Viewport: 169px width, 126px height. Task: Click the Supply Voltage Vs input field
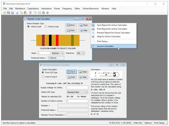(77, 88)
